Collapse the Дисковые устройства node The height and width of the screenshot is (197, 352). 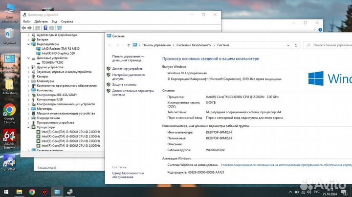(28, 58)
